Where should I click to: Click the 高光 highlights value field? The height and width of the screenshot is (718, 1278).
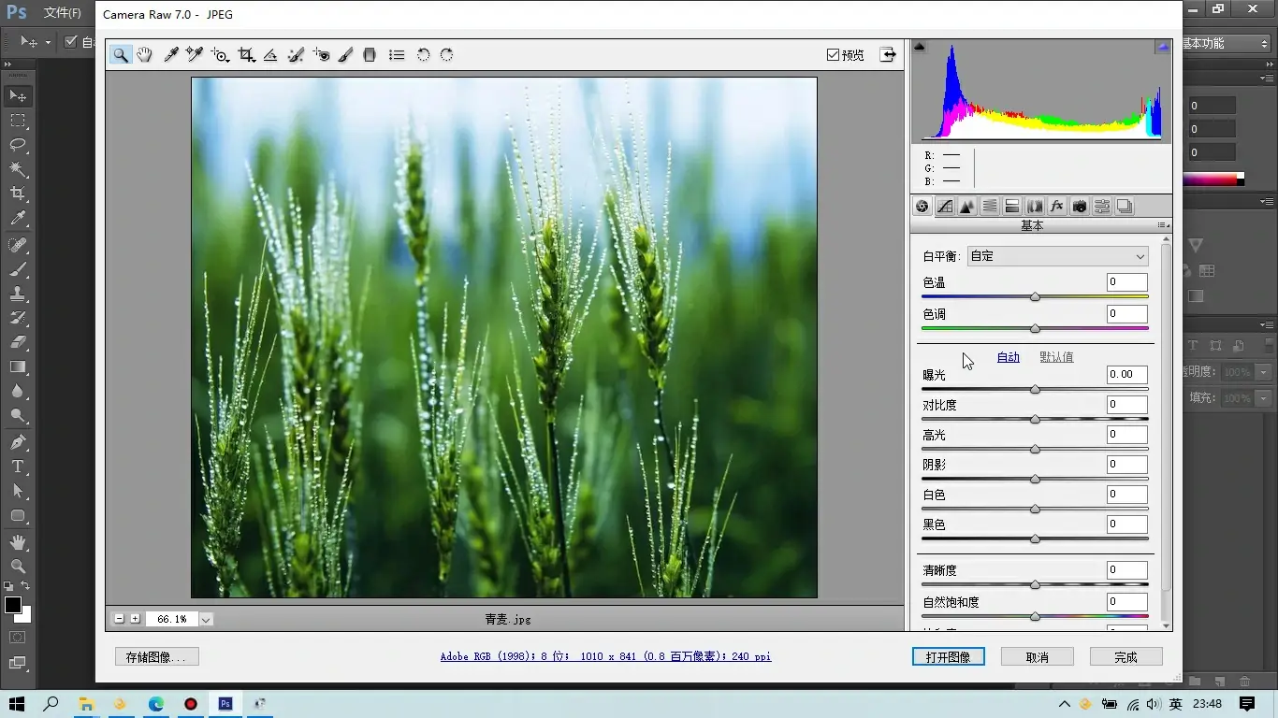coord(1126,435)
